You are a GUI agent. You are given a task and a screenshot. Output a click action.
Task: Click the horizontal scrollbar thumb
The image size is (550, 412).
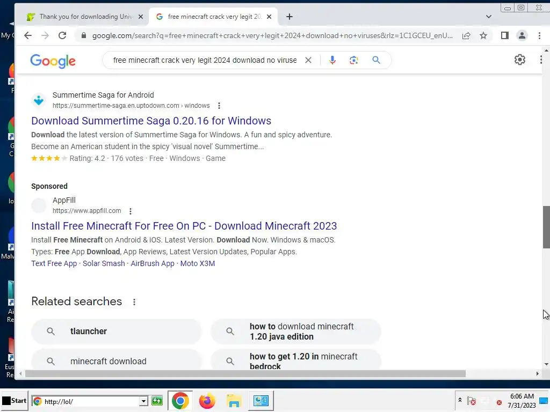click(245, 374)
